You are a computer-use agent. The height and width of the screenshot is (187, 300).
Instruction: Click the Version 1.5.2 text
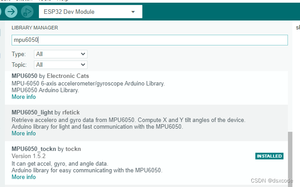click(x=29, y=156)
